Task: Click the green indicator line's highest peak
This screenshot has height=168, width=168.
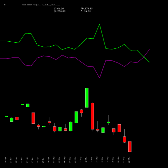Action: [x=99, y=24]
